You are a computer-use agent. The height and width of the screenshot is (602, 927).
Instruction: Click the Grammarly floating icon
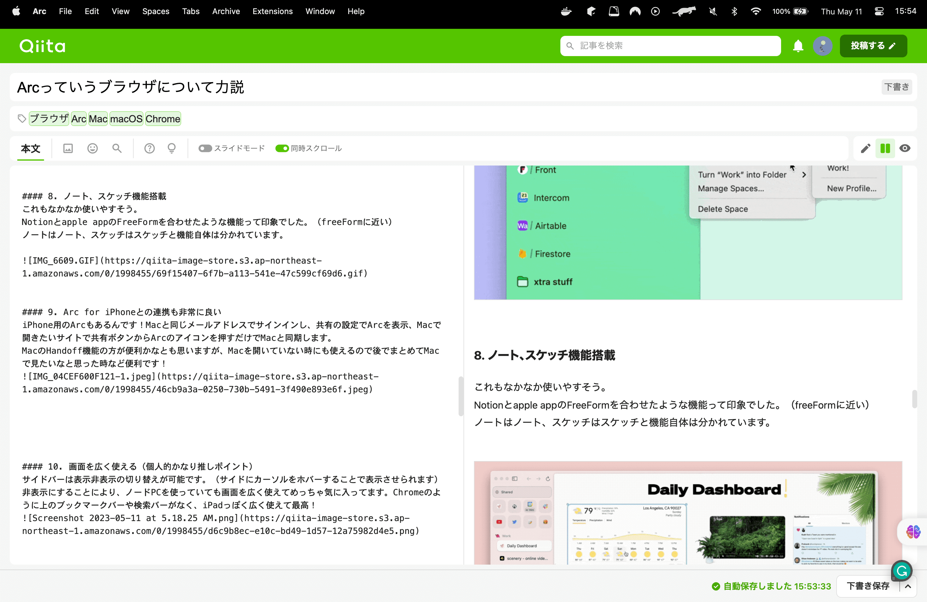901,571
